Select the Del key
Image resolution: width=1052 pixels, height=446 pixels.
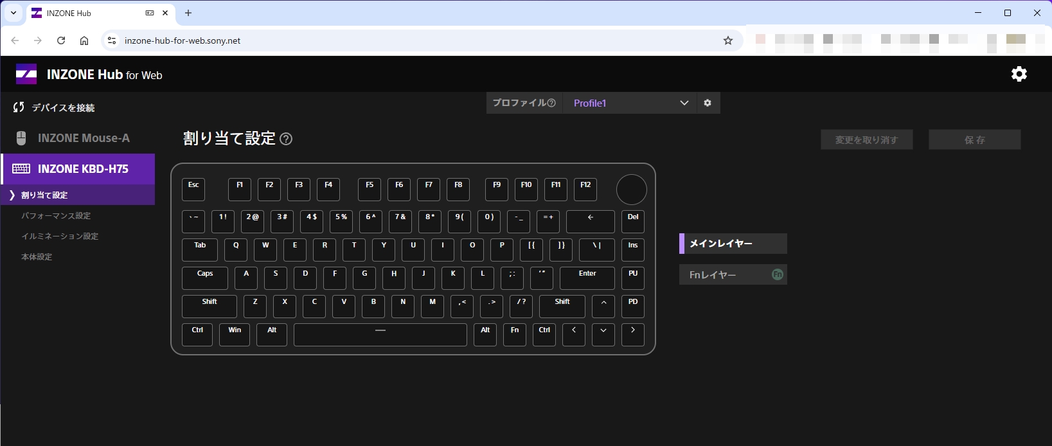633,222
